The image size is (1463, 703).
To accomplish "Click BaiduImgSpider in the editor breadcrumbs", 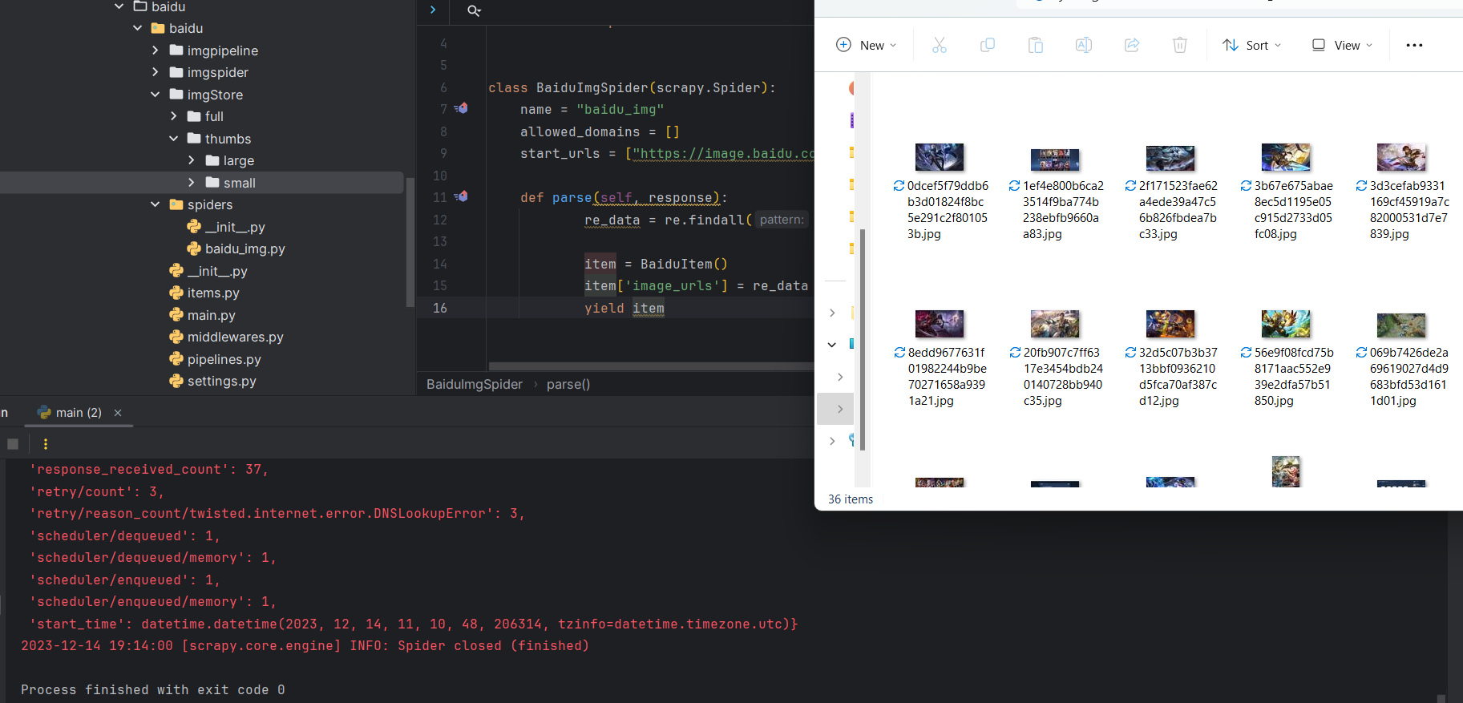I will click(x=475, y=385).
